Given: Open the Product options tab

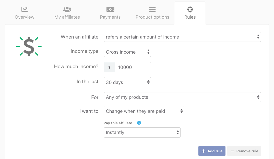Looking at the screenshot, I should pos(152,13).
